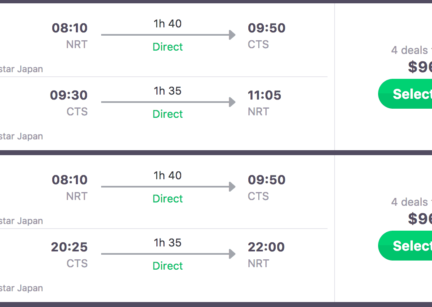The height and width of the screenshot is (307, 432).
Task: Click the 22:00 arrival time at NRT
Action: coord(266,247)
